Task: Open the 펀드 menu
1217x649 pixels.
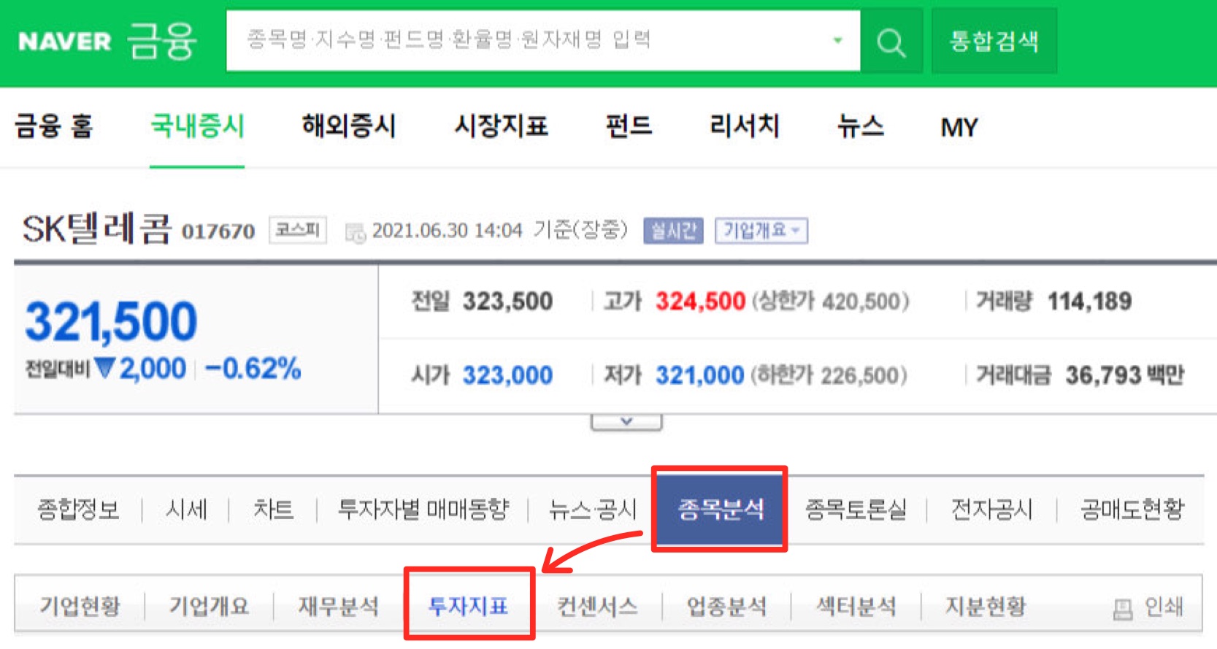Action: (x=629, y=126)
